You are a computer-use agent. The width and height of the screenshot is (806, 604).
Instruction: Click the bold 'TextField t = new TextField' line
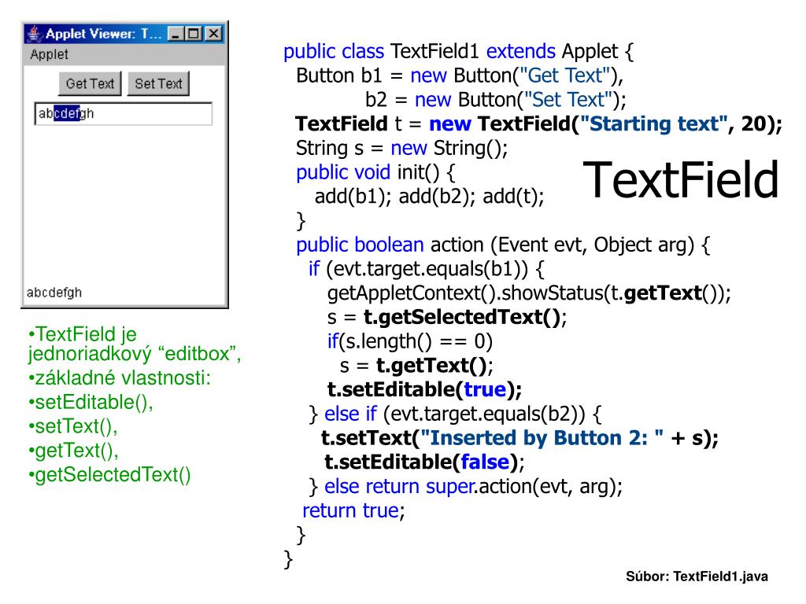538,123
